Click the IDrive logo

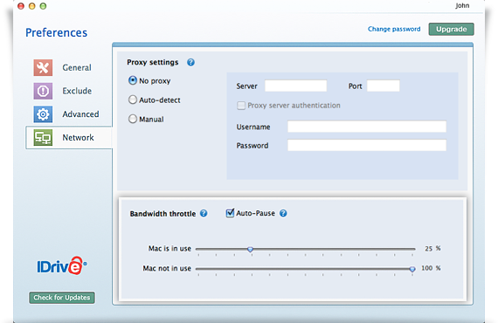[62, 266]
